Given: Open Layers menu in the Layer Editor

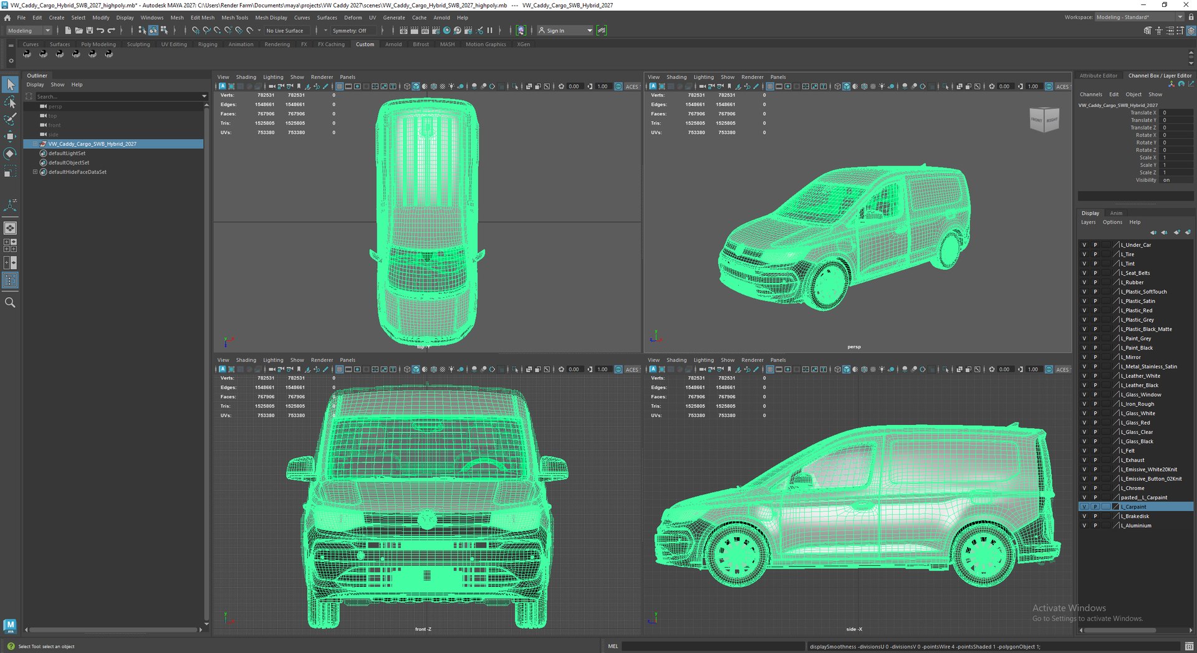Looking at the screenshot, I should tap(1088, 222).
